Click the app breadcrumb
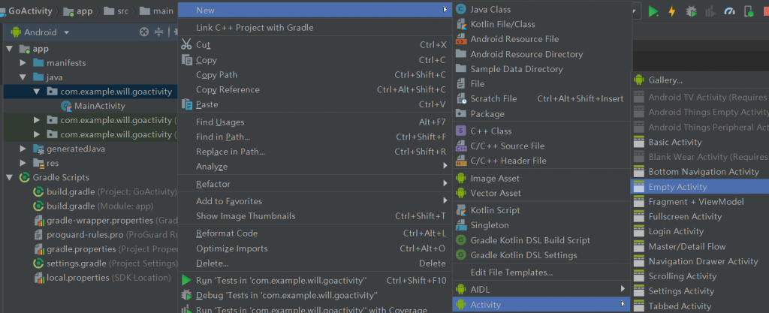 pos(77,11)
